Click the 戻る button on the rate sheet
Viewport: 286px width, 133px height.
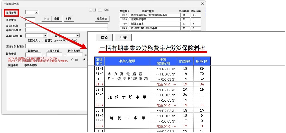click(x=104, y=38)
